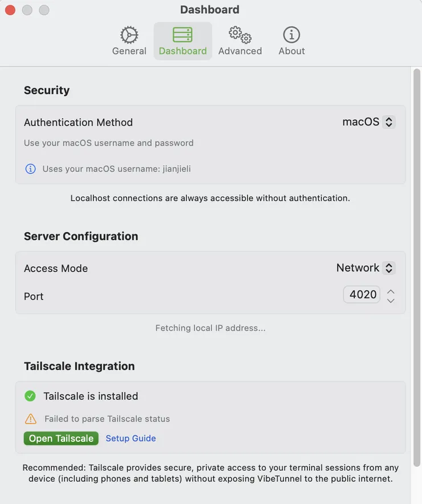Viewport: 422px width, 504px height.
Task: Click the Dashboard server icon
Action: click(x=182, y=35)
